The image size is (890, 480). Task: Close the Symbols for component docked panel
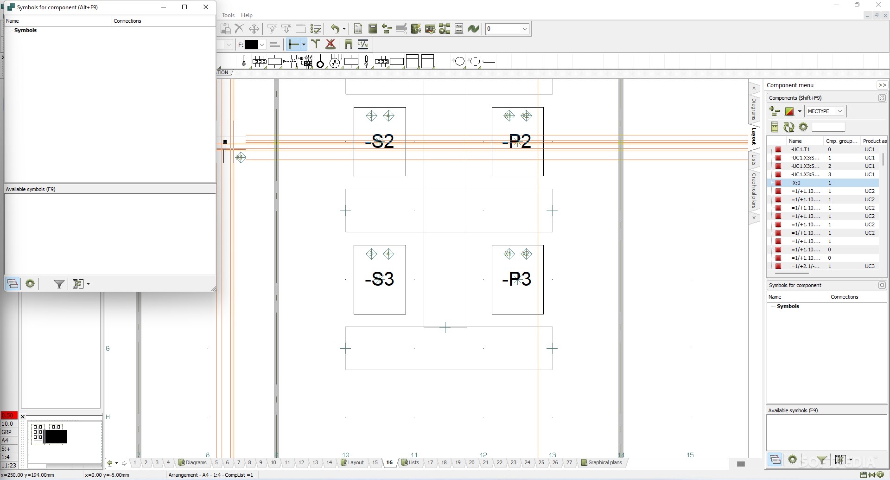[882, 285]
